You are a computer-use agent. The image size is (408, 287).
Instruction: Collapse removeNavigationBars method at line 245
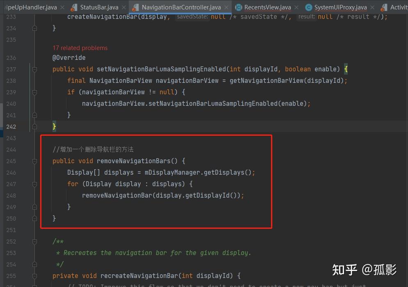pos(34,161)
